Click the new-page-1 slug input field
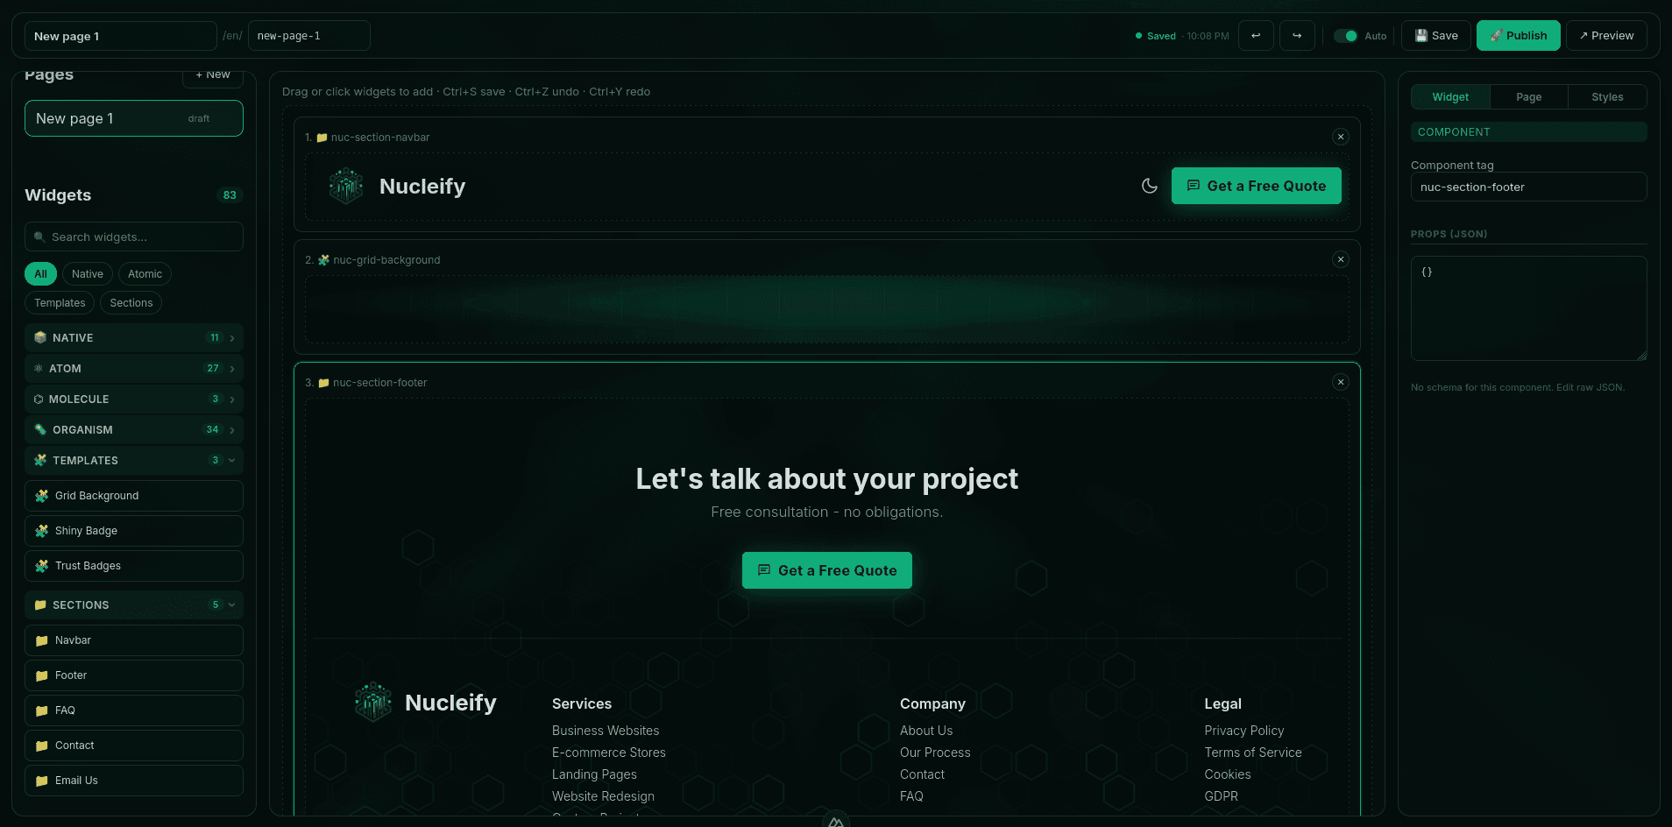The image size is (1672, 827). click(308, 35)
